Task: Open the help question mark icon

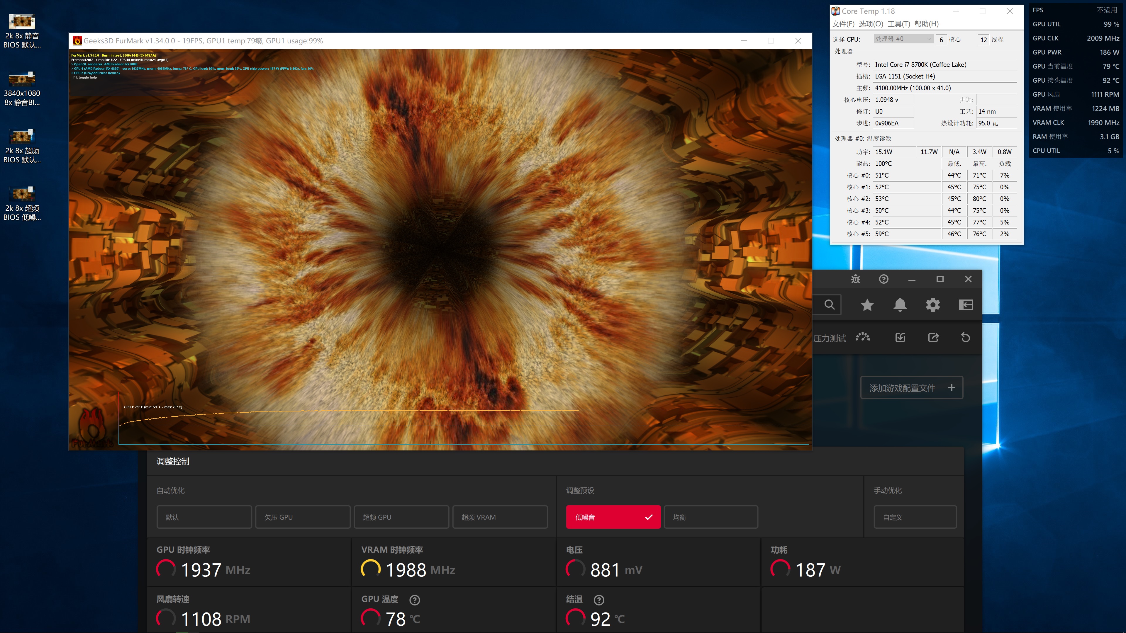Action: point(883,279)
